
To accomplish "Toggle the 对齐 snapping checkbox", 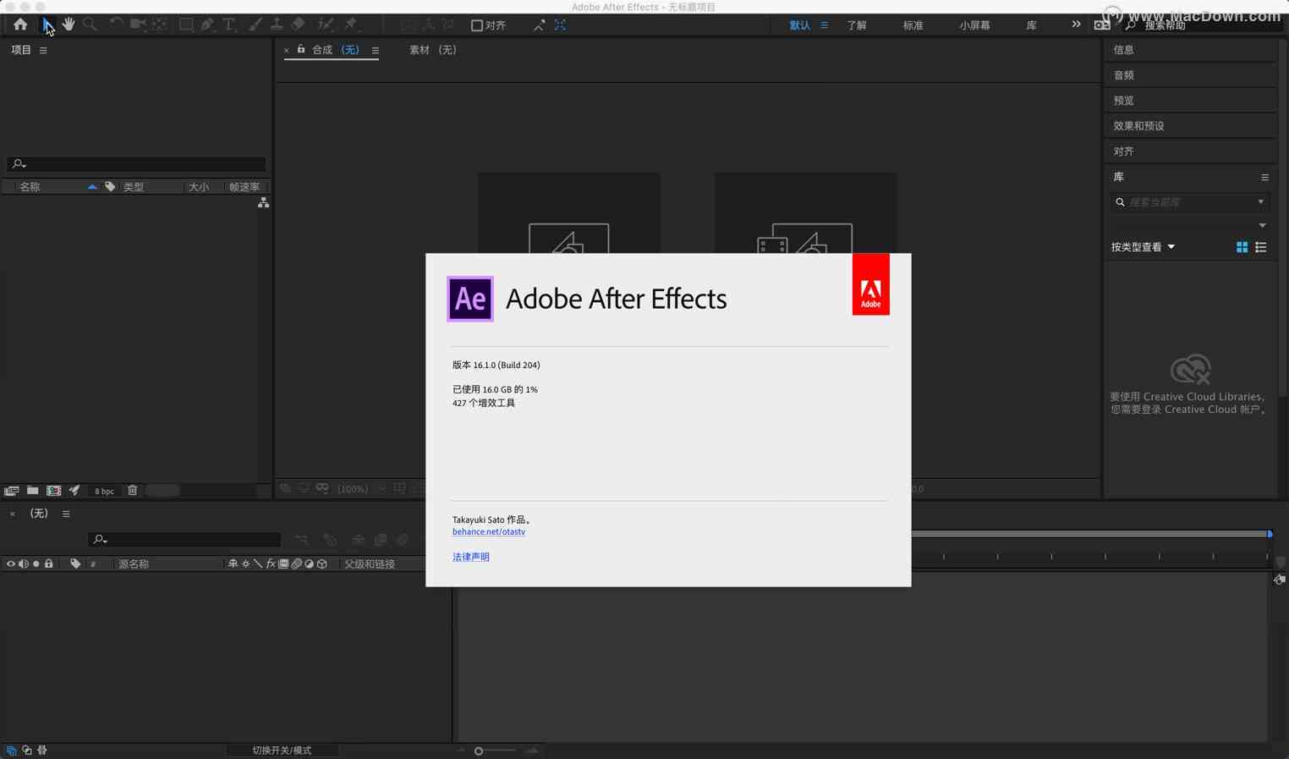I will click(x=477, y=25).
